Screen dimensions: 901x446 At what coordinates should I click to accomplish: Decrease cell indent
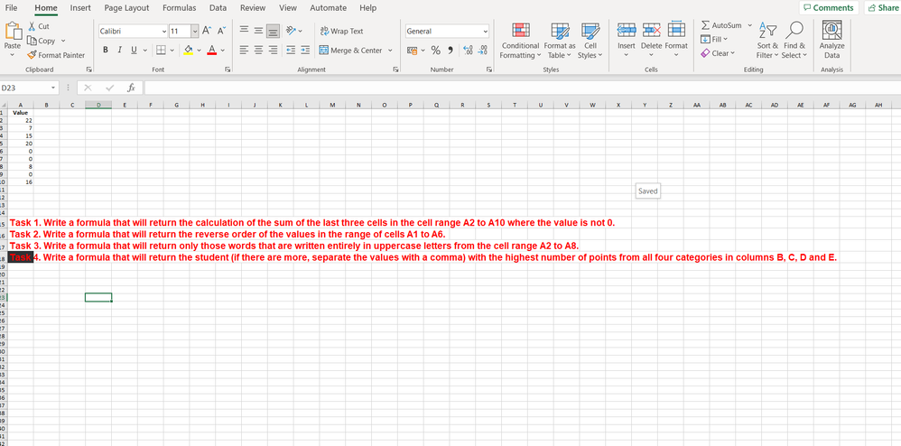(290, 51)
